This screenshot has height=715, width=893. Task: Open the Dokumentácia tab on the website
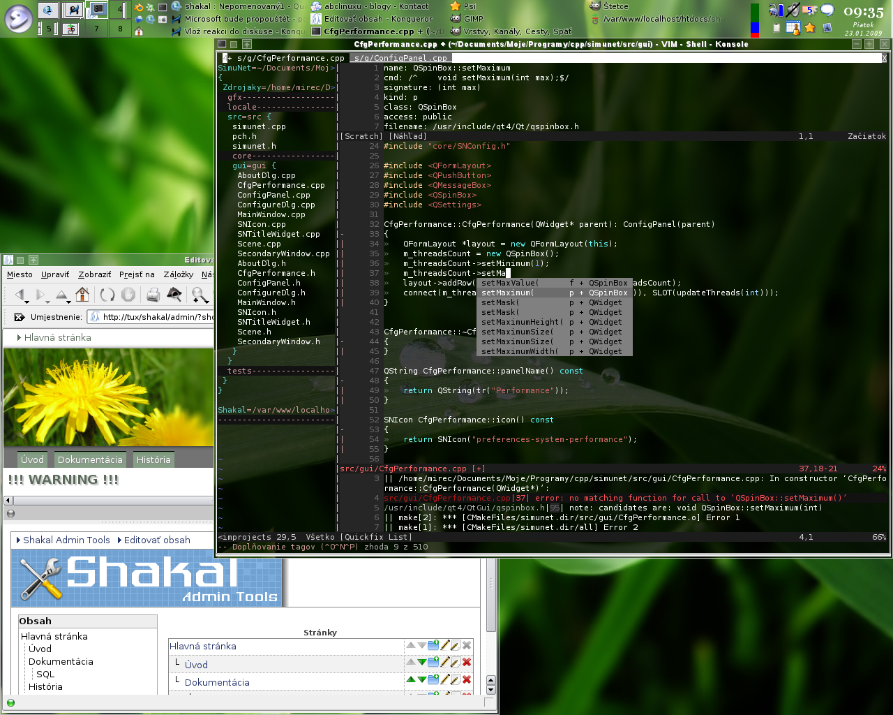click(x=90, y=459)
